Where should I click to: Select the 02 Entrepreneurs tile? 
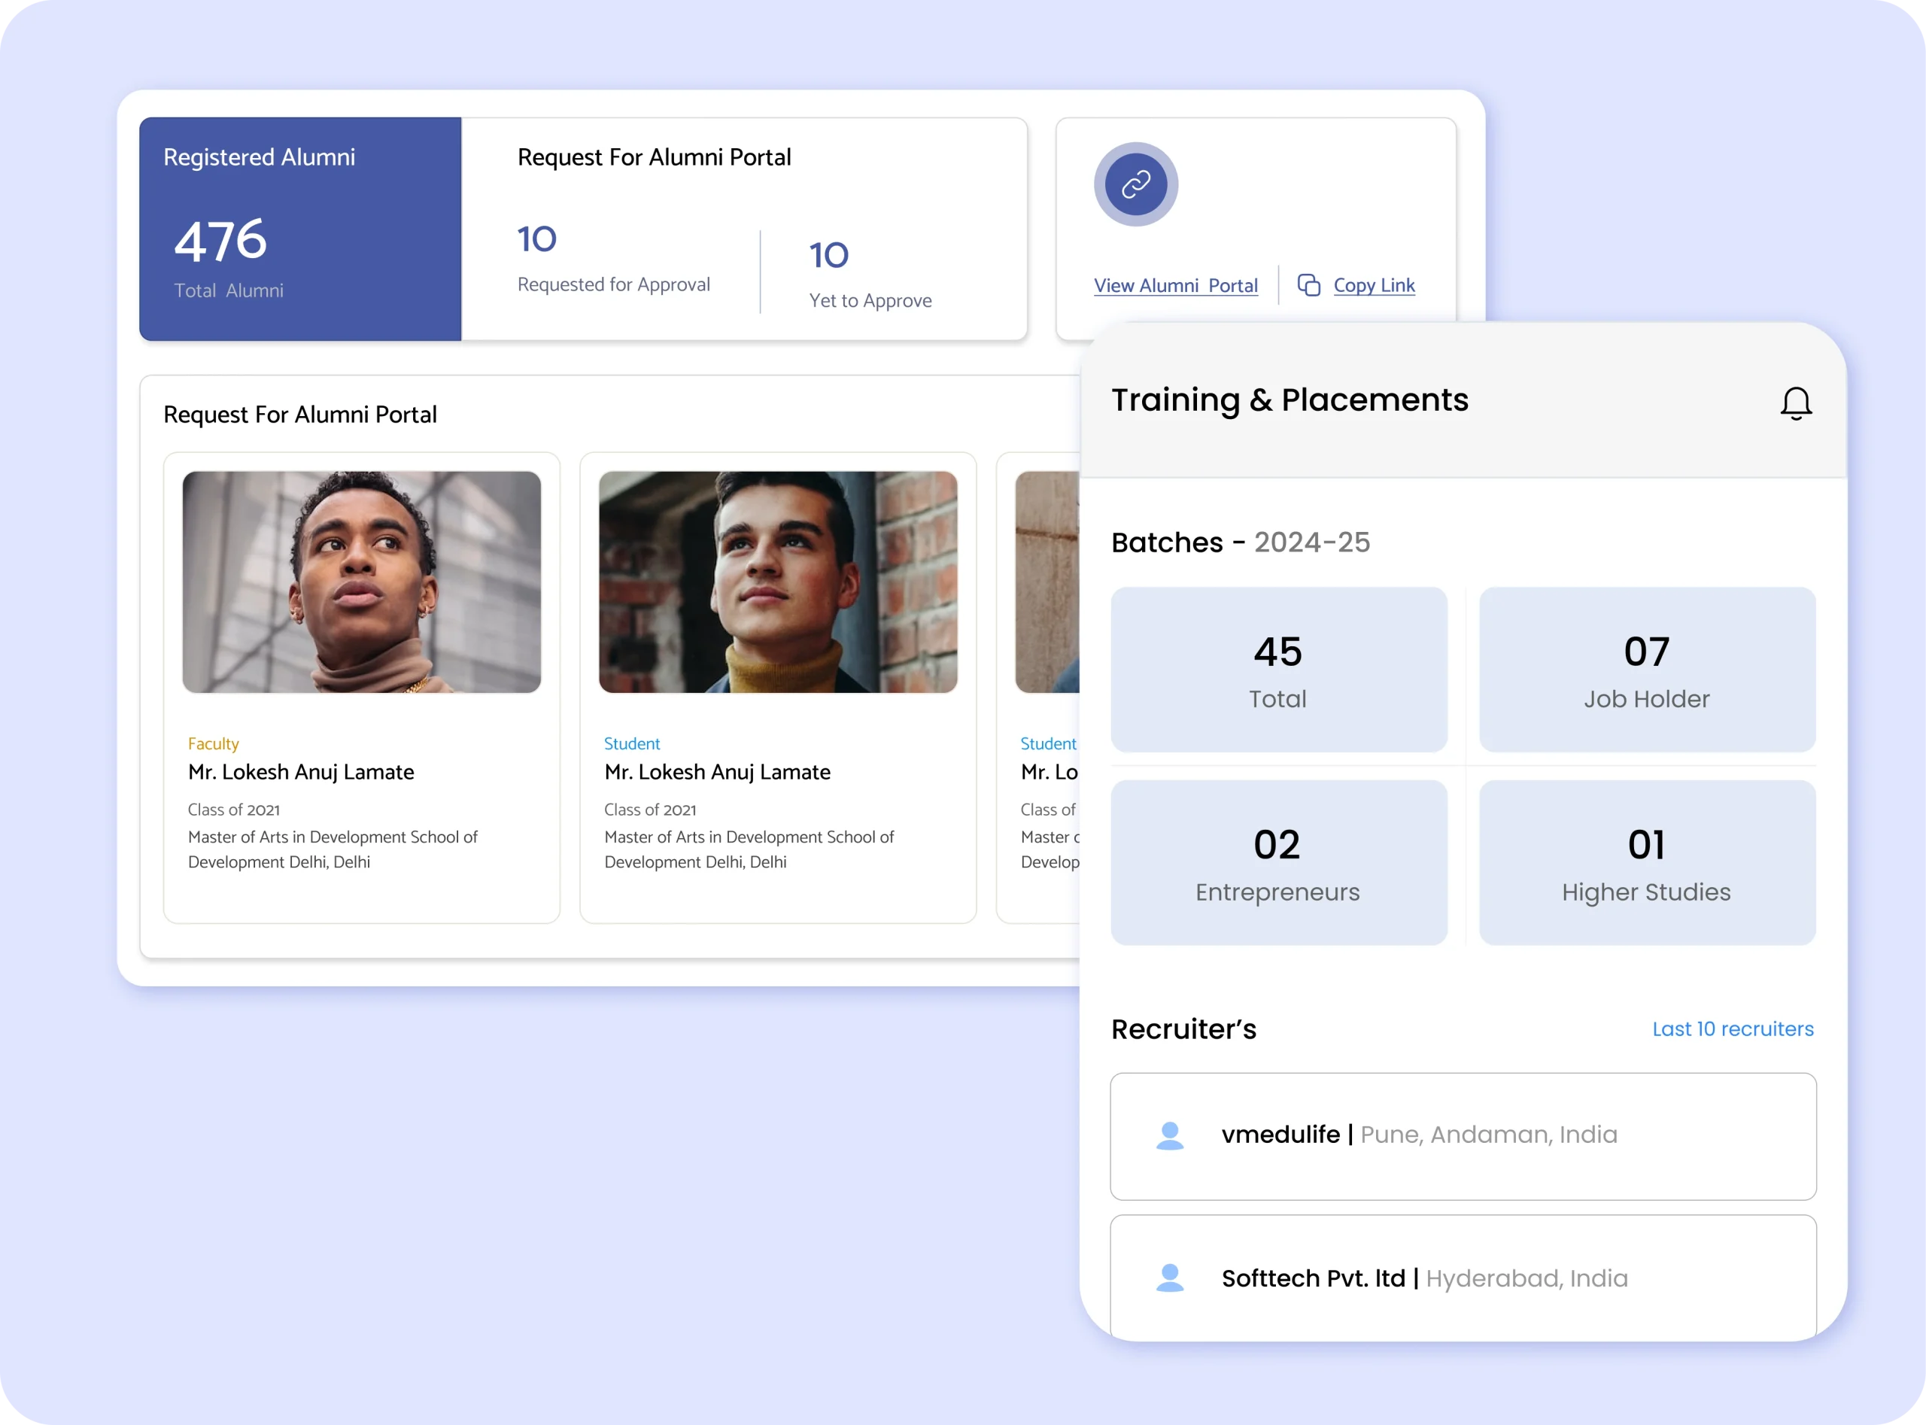pyautogui.click(x=1278, y=862)
